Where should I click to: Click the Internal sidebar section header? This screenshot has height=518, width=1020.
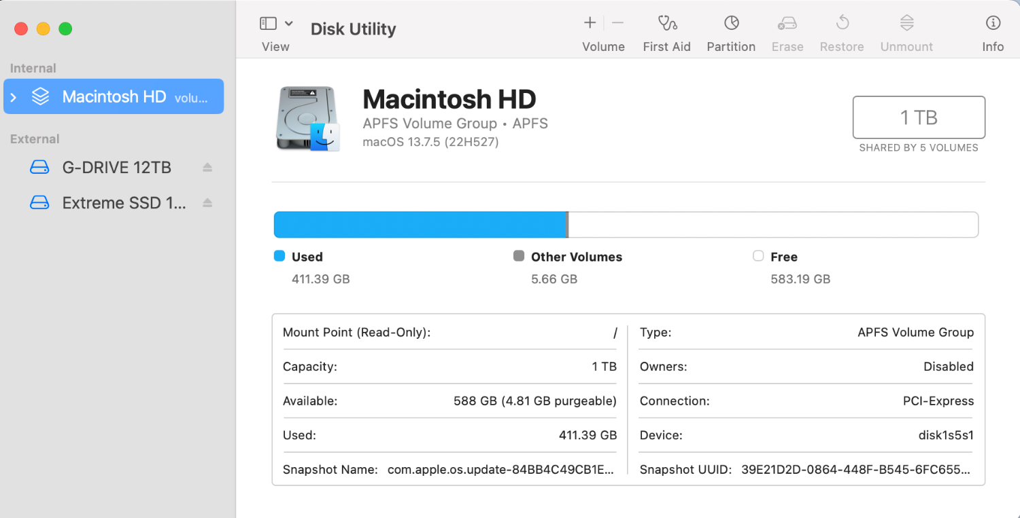pos(33,69)
